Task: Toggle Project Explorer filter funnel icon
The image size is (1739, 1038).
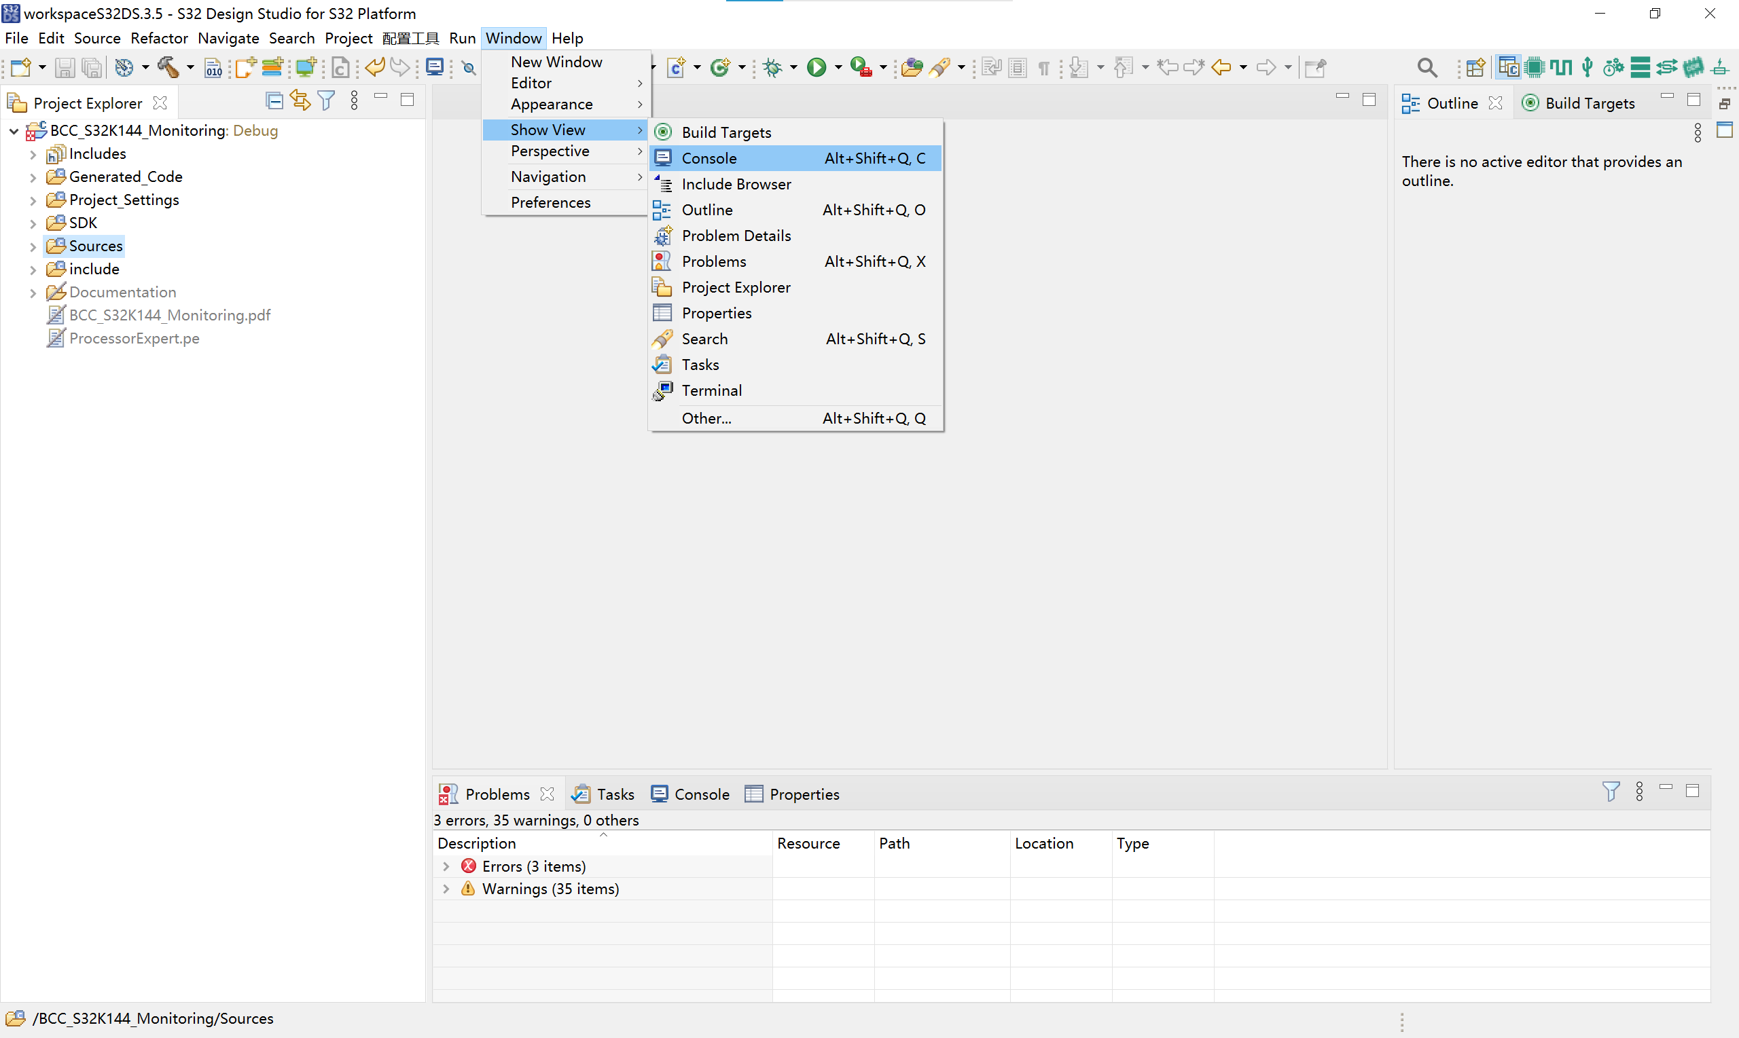Action: [x=326, y=100]
